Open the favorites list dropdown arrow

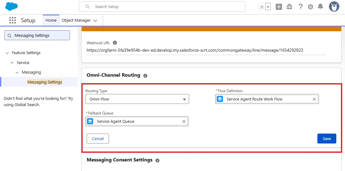tap(268, 7)
